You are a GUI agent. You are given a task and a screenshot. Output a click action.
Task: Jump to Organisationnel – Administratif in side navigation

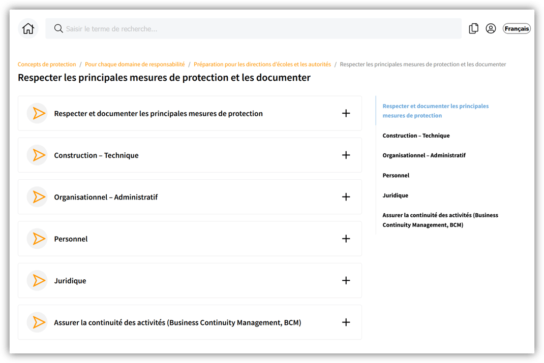click(x=424, y=155)
